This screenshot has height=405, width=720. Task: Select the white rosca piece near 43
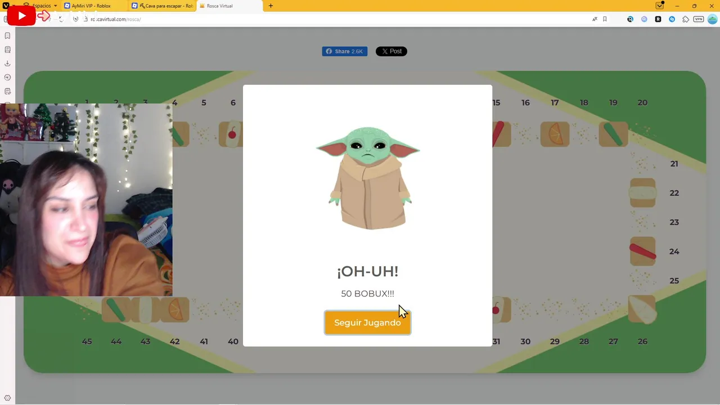click(x=145, y=309)
